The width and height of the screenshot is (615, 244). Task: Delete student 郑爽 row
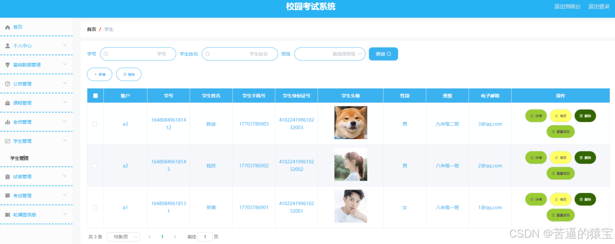pos(585,199)
